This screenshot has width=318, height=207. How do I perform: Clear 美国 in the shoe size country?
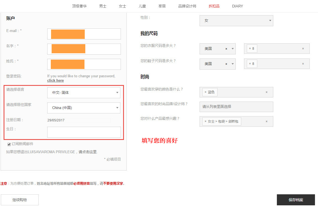(226, 64)
